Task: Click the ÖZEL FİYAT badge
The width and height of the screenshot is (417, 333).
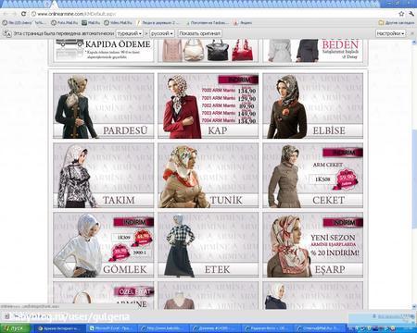Action: tap(134, 291)
